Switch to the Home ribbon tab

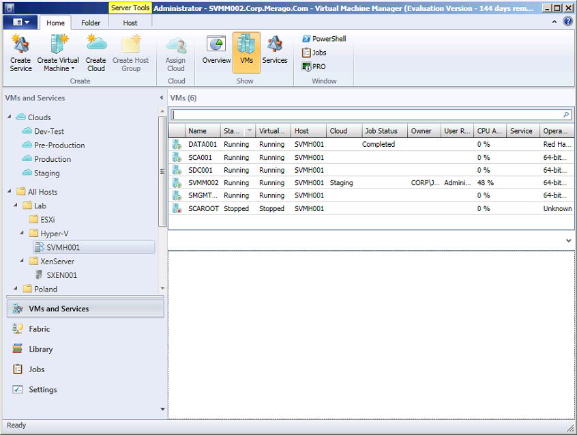55,23
